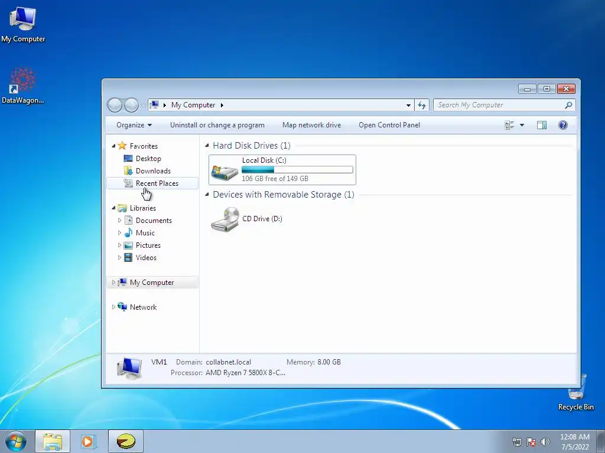The image size is (605, 453).
Task: Open the Organize menu
Action: [x=134, y=125]
